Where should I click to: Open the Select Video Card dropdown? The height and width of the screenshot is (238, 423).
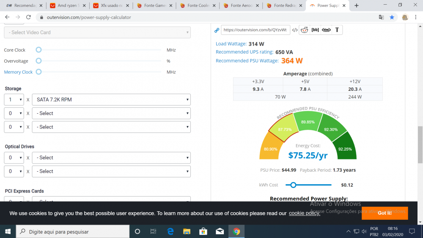[97, 33]
